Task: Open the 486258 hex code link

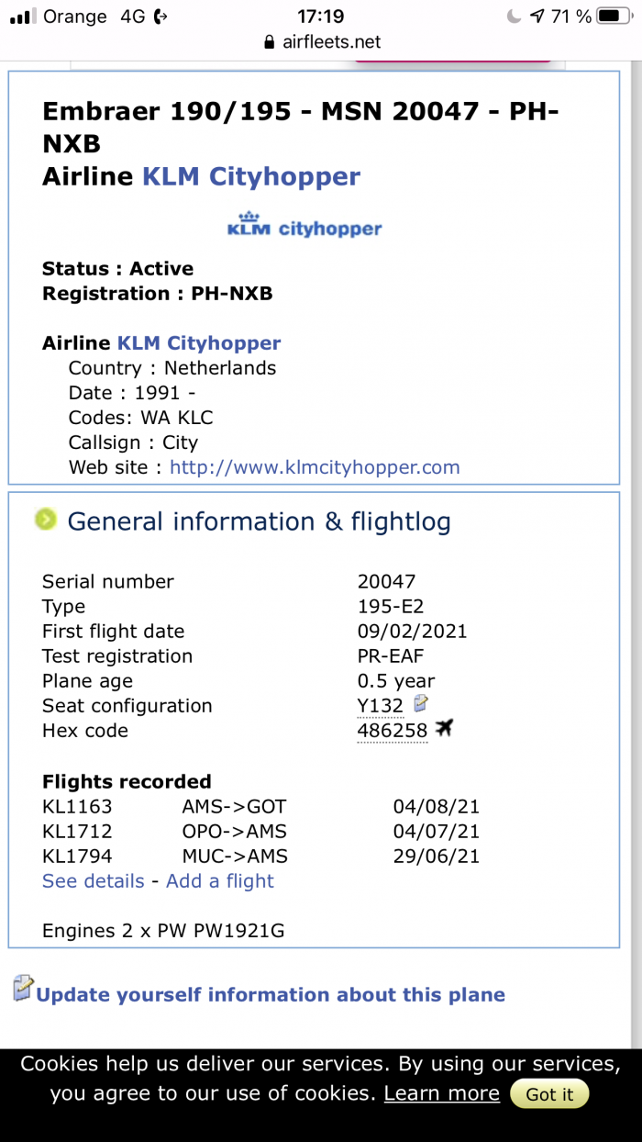Action: (x=393, y=731)
